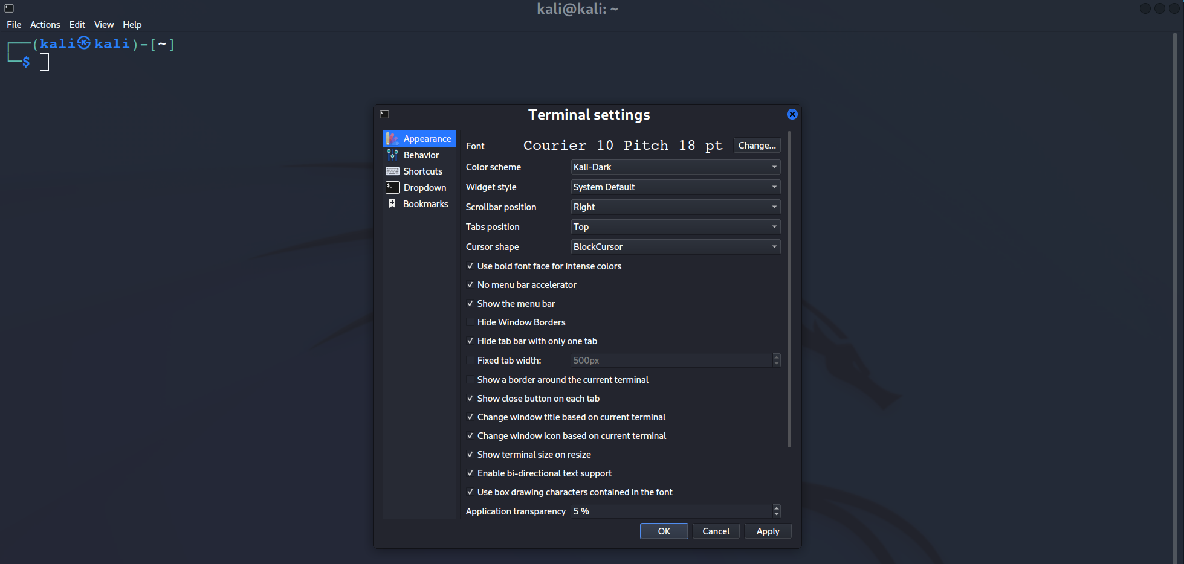The width and height of the screenshot is (1184, 564).
Task: Disable Show the menu bar option
Action: [470, 304]
